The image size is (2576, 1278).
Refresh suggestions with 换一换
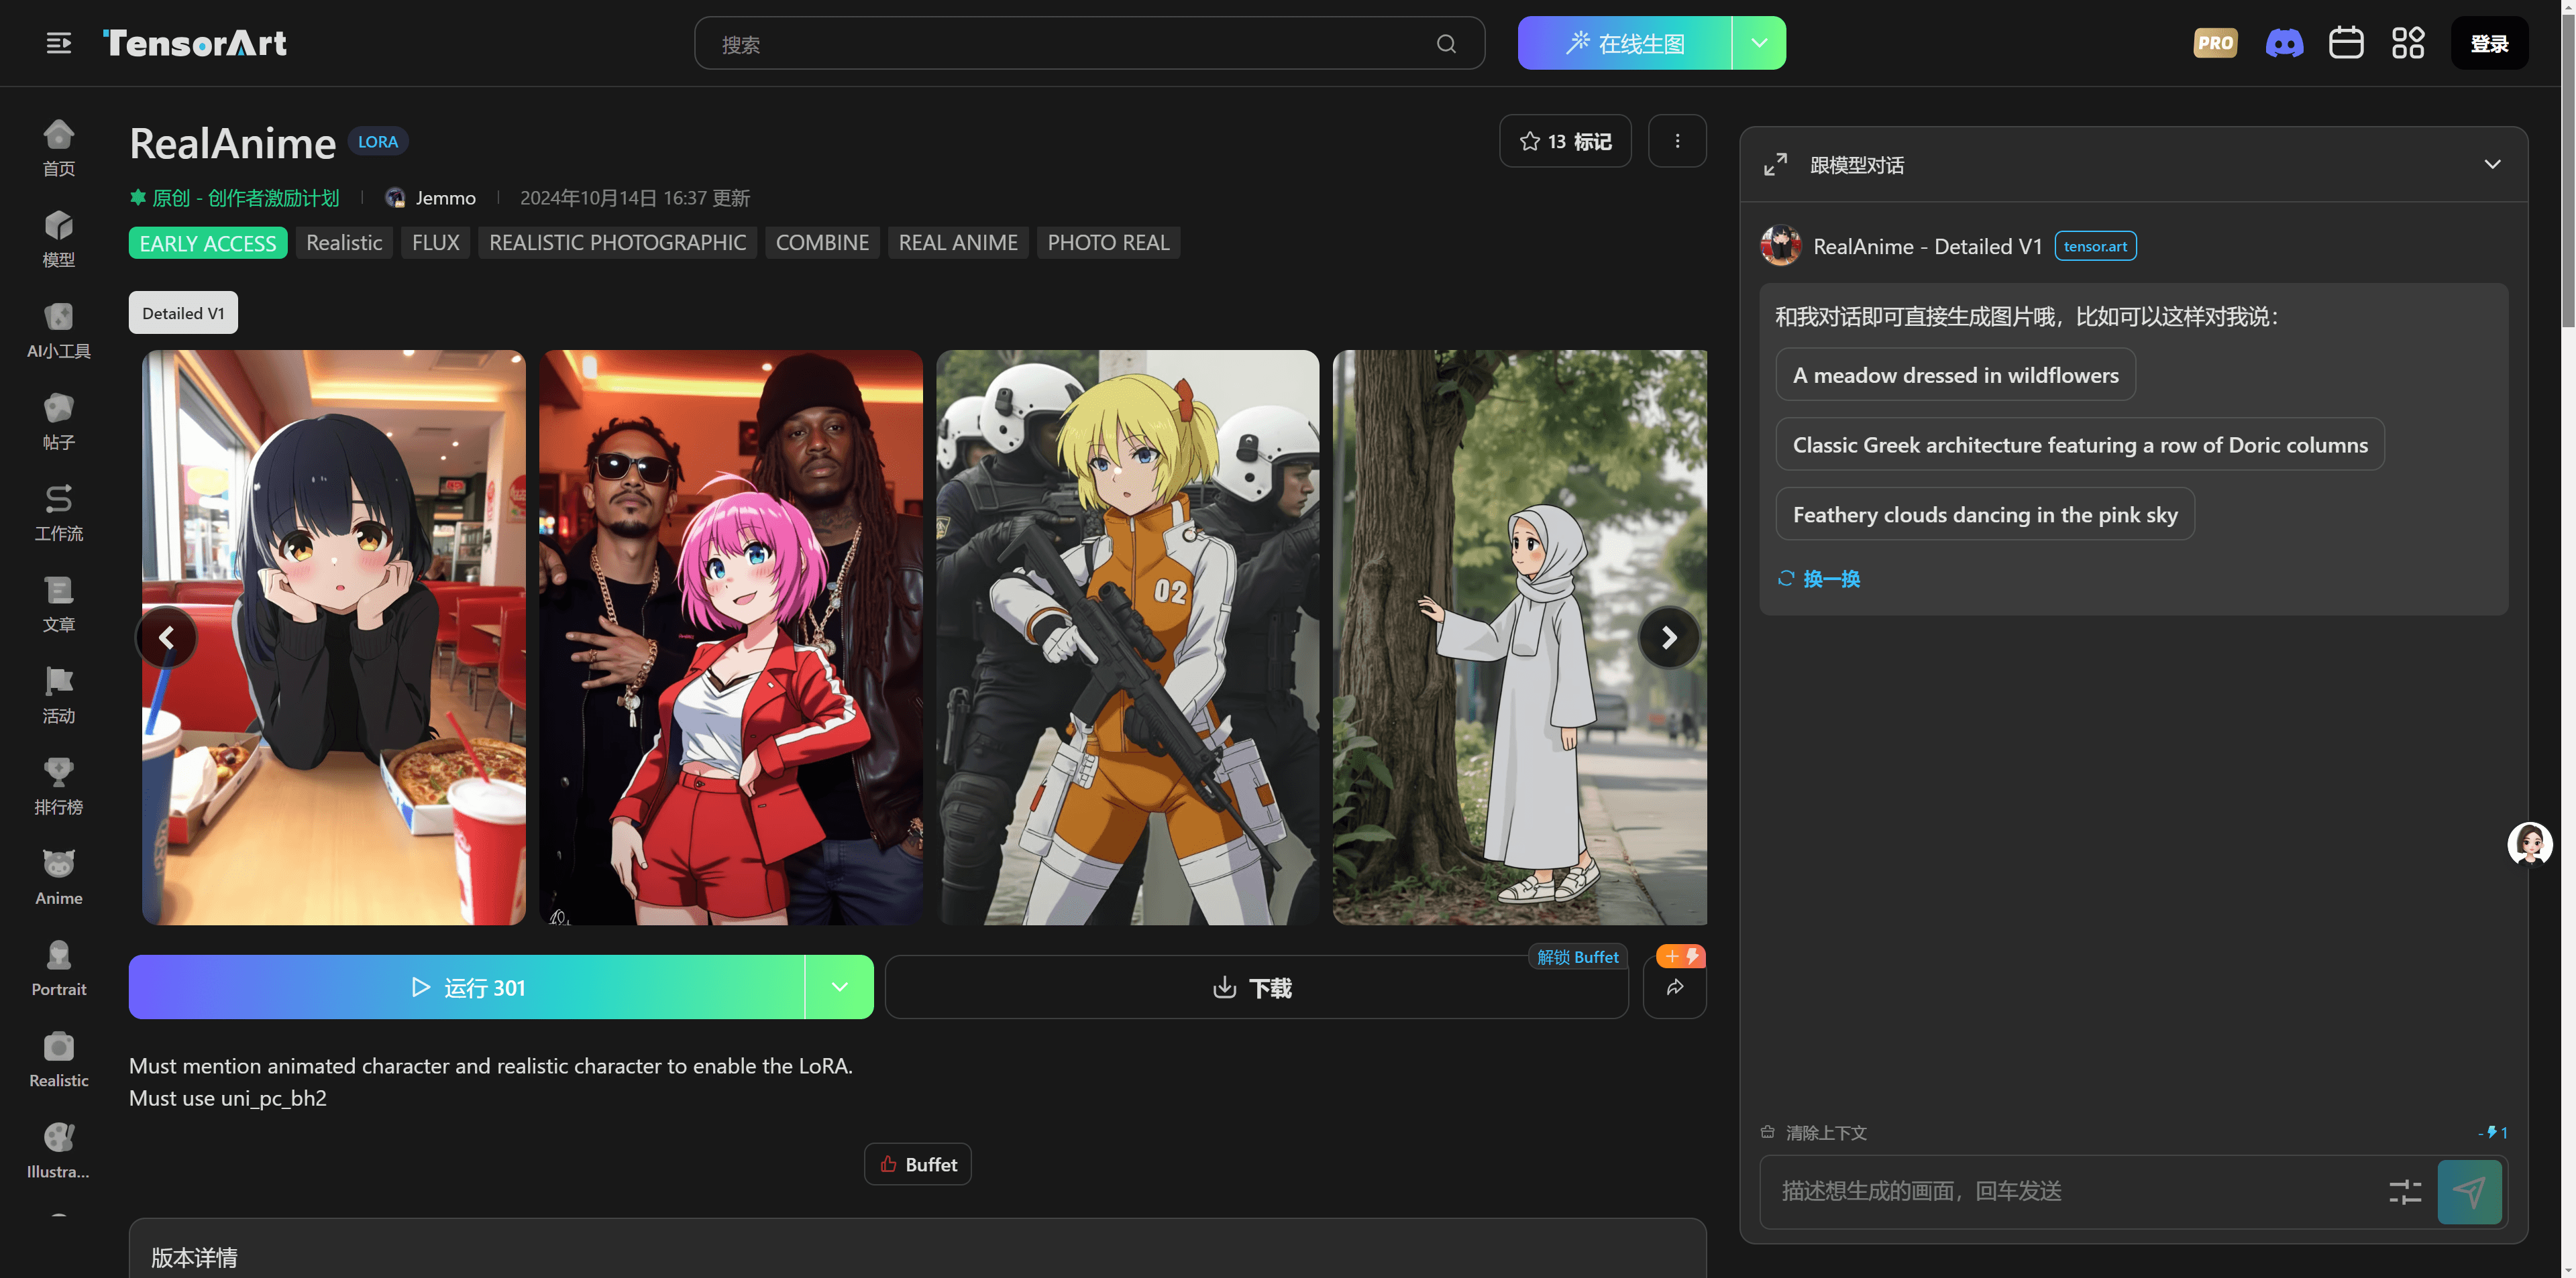point(1819,579)
